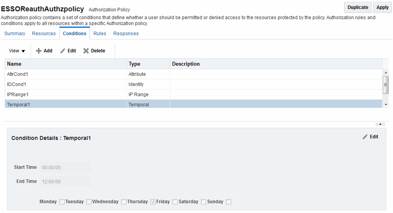Screen dimensions: 393x213
Task: Toggle the Wednesday checkbox
Action: (x=124, y=202)
